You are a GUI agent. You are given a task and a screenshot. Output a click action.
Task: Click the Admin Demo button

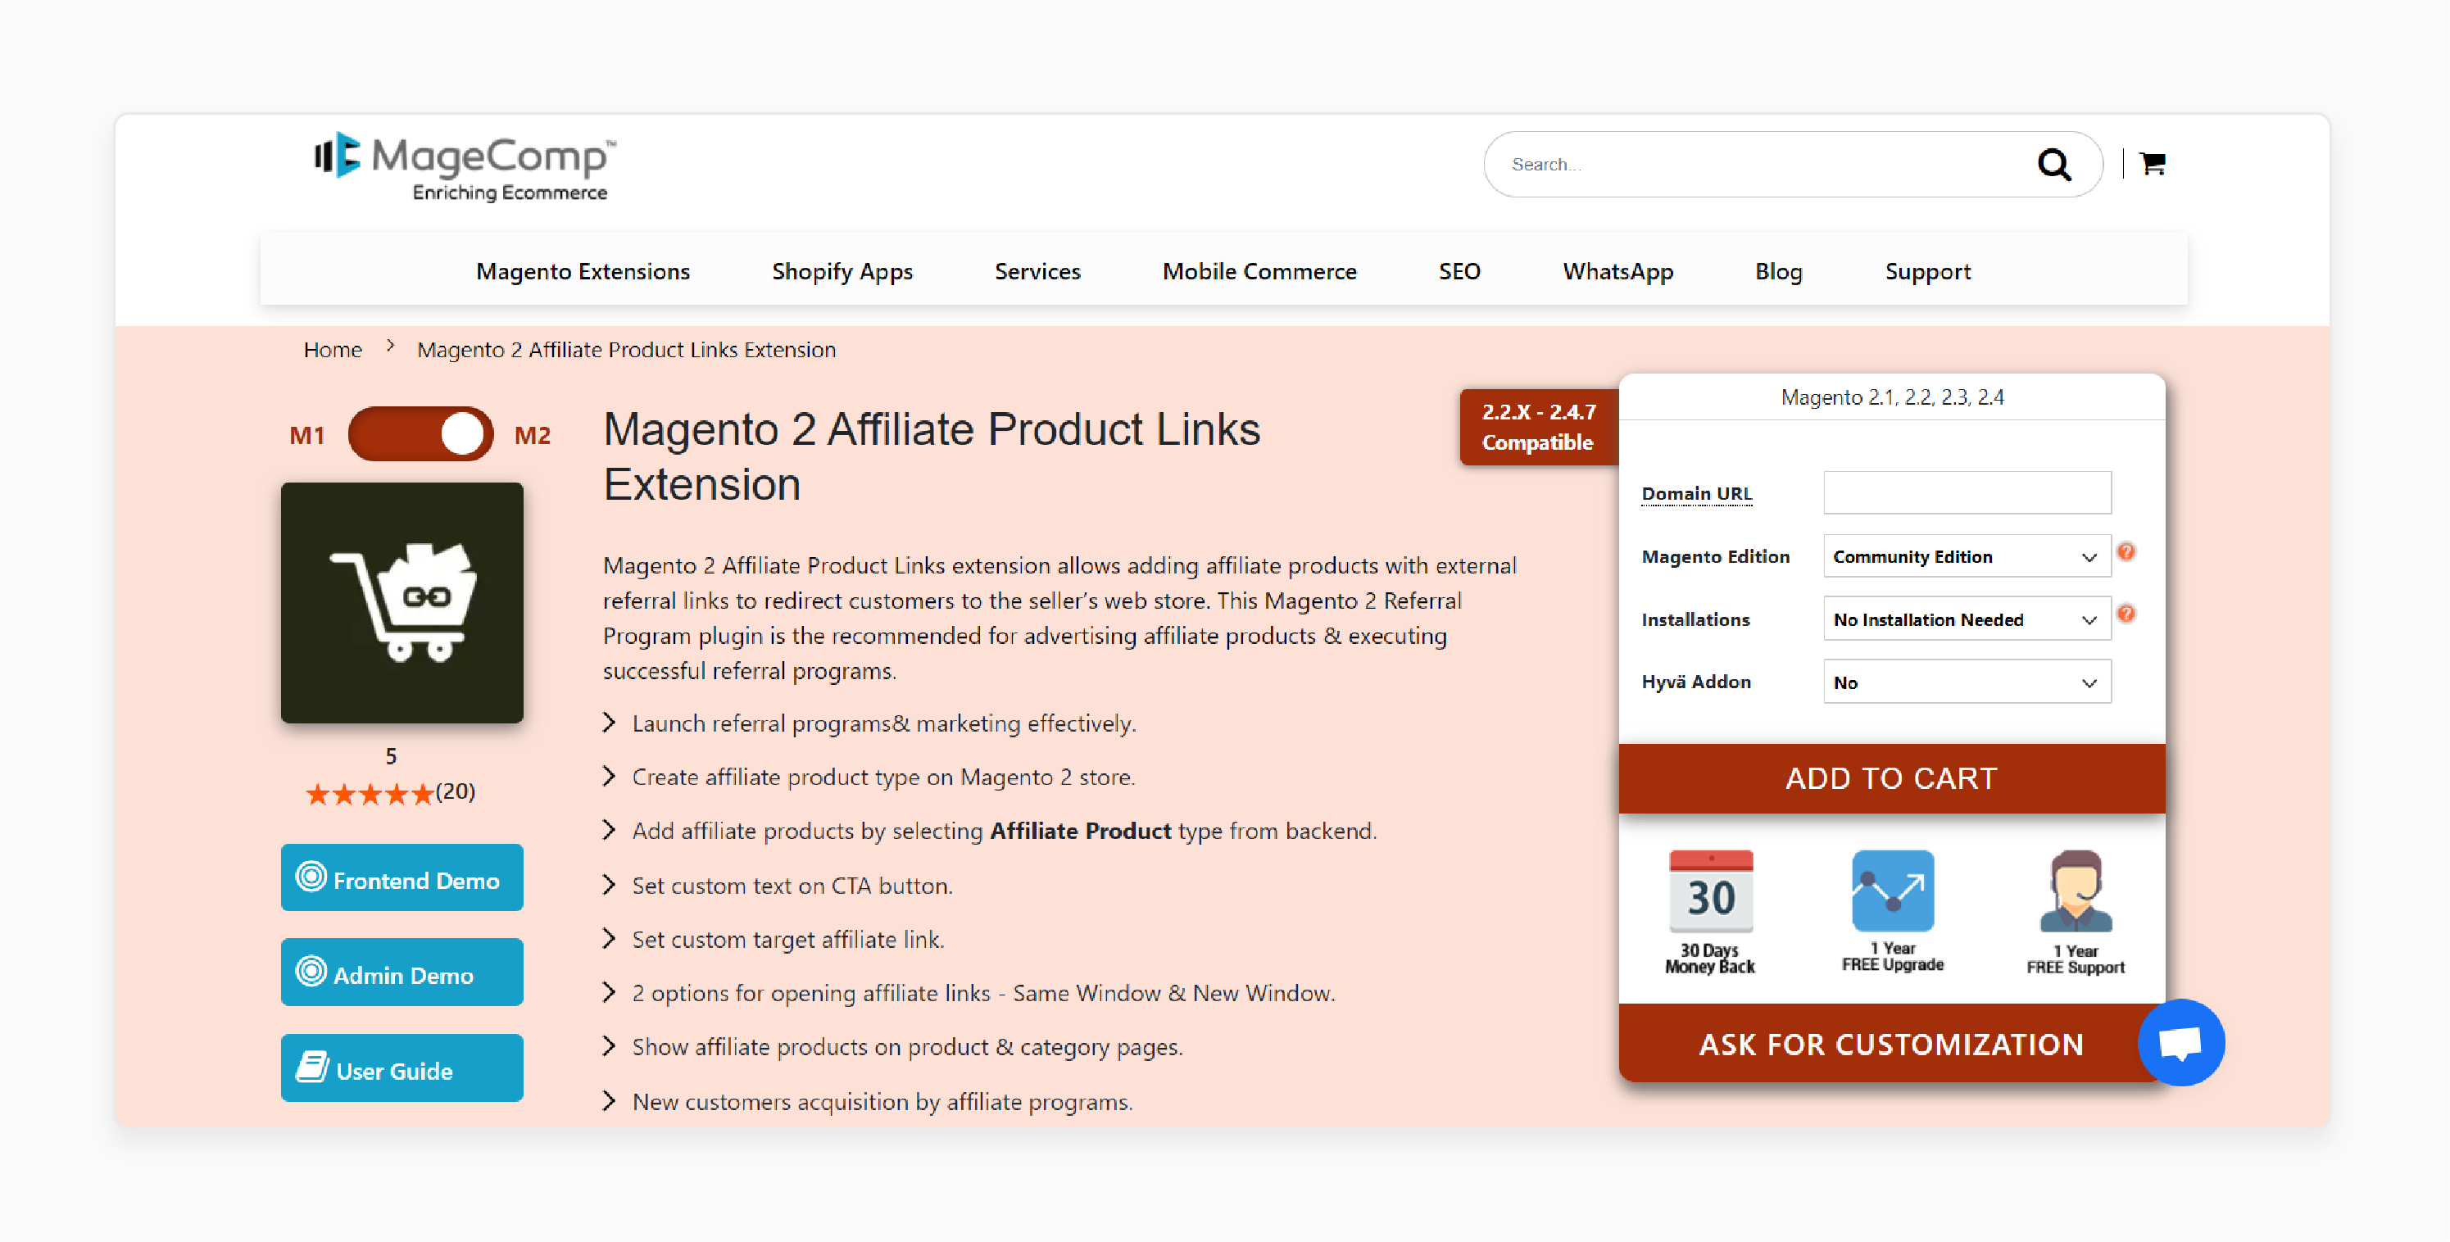coord(402,972)
